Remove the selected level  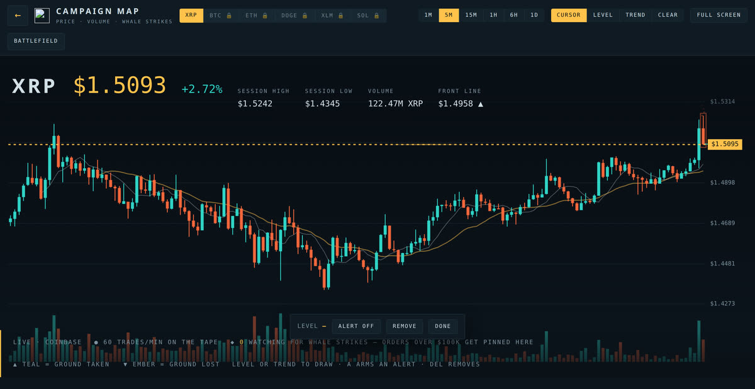click(x=405, y=326)
